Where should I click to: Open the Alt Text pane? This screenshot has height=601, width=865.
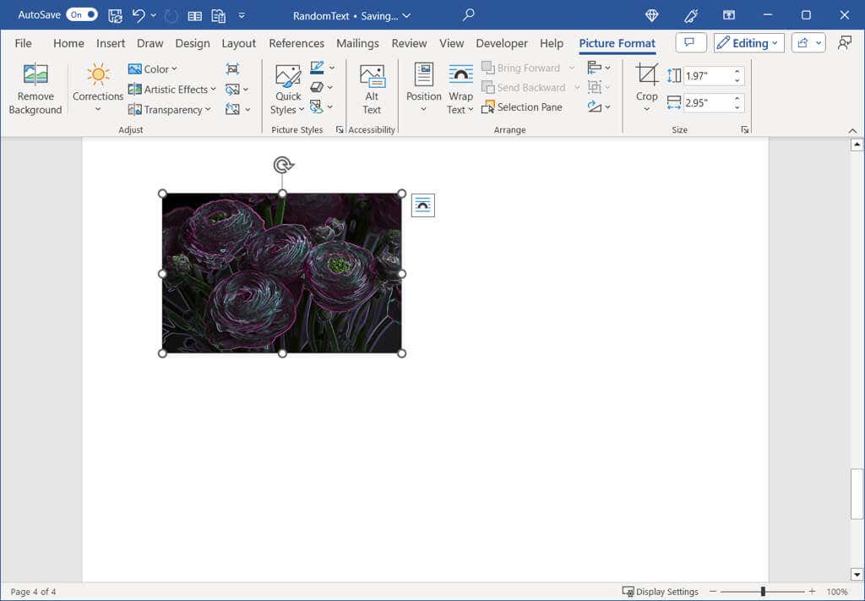[372, 88]
